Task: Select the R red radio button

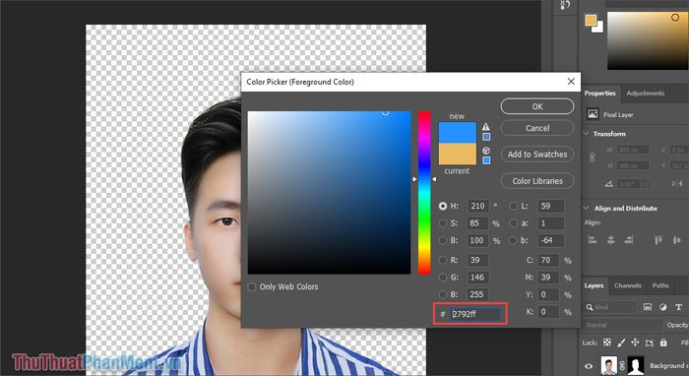Action: [x=443, y=260]
